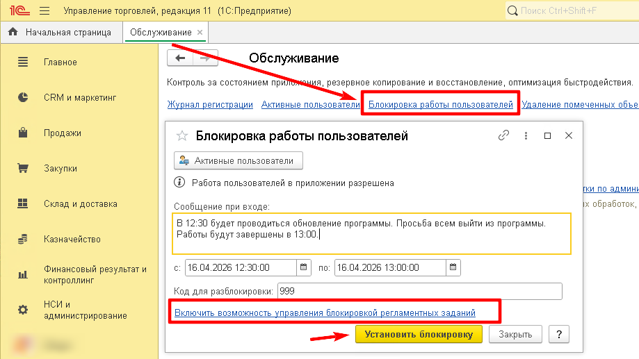This screenshot has width=639, height=359.
Task: Enable управления блокировкой регламентных заданий link
Action: [x=325, y=313]
